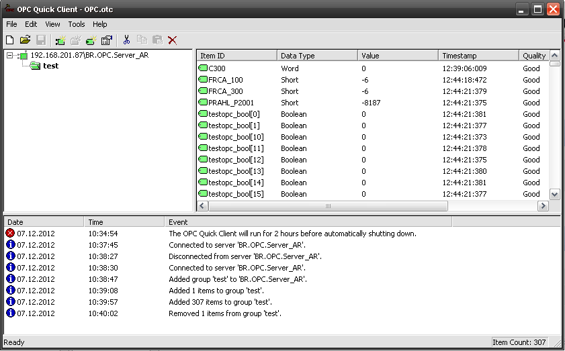Click the timestamp 12:39:06:009
565x351 pixels.
point(464,68)
